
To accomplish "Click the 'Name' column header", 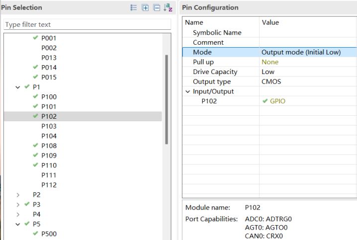I will [x=194, y=22].
